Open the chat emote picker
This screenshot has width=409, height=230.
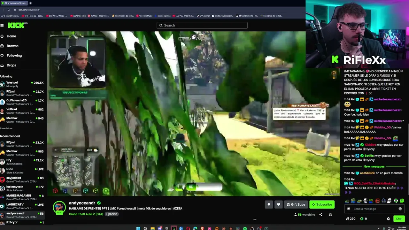pyautogui.click(x=400, y=209)
